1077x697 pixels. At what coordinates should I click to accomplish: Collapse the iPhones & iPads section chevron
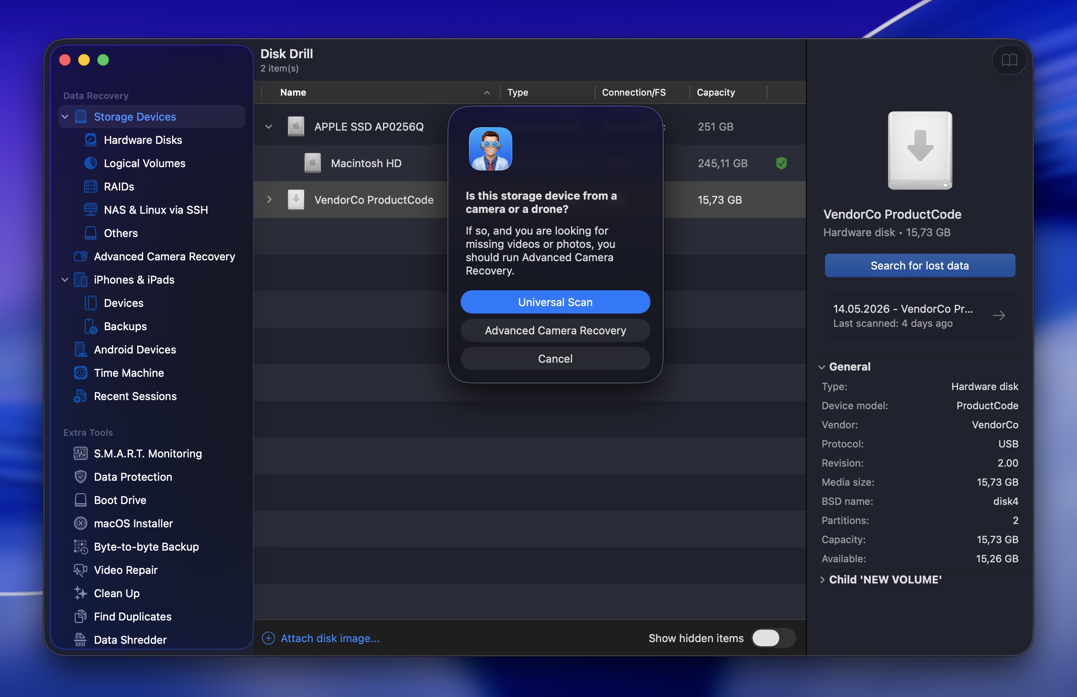click(x=65, y=280)
